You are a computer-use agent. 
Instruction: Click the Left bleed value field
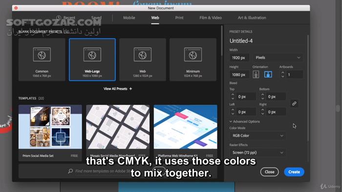[246, 112]
